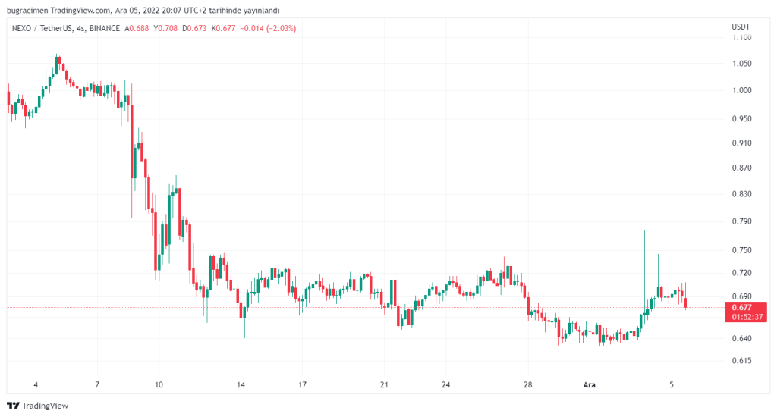The height and width of the screenshot is (417, 777).
Task: Click the K0.677 close value
Action: pyautogui.click(x=223, y=28)
